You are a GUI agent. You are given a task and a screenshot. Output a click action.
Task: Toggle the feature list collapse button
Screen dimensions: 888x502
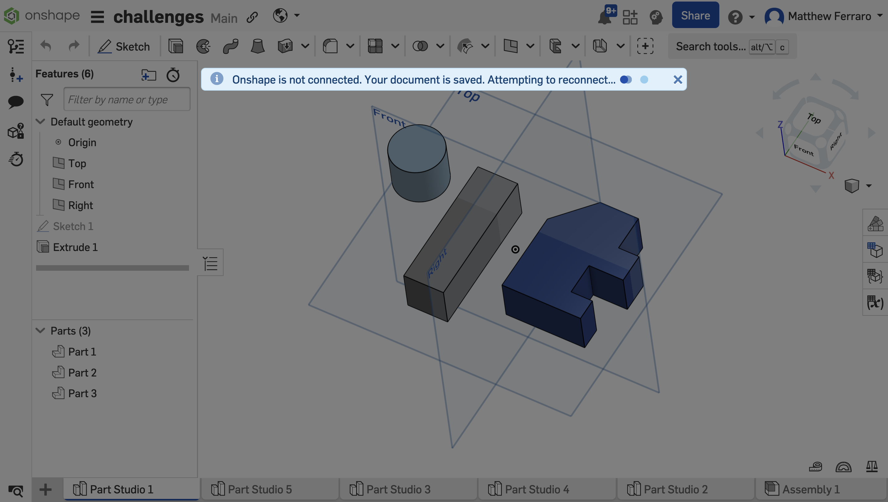(x=210, y=263)
